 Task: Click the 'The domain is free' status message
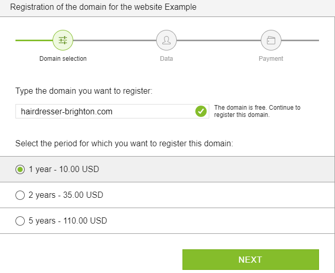(x=257, y=111)
